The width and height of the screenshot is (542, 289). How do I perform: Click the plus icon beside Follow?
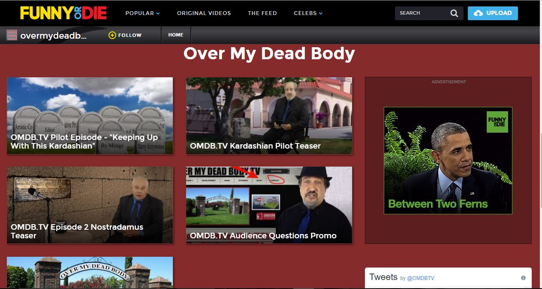[x=112, y=35]
